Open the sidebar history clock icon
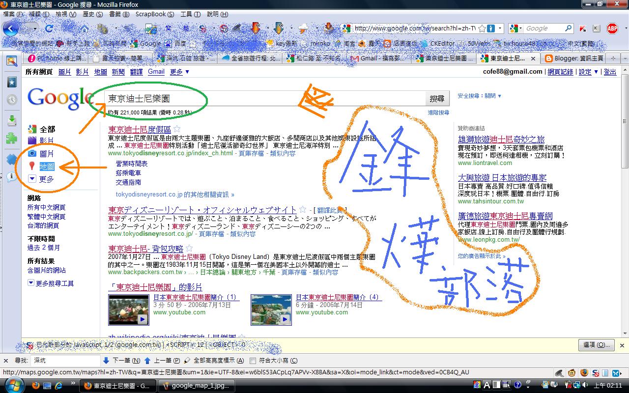Viewport: 629px width, 393px height. click(x=12, y=100)
